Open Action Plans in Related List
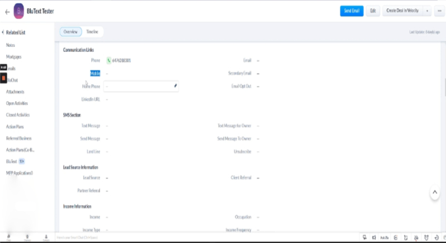This screenshot has width=446, height=243. point(15,127)
